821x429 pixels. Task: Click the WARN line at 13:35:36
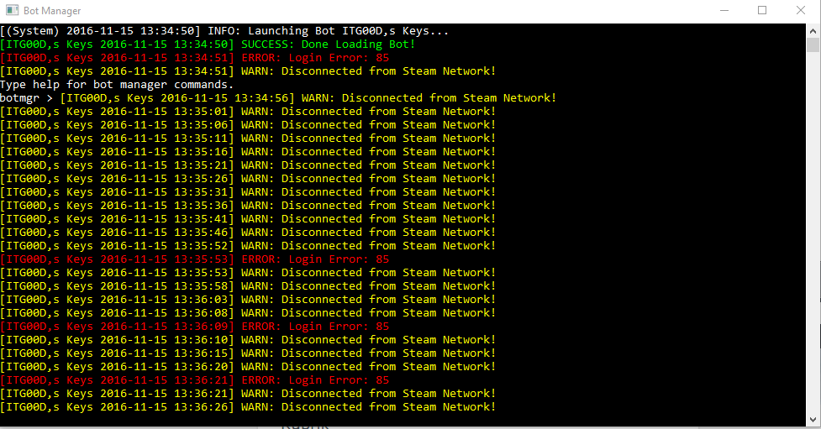(x=248, y=206)
